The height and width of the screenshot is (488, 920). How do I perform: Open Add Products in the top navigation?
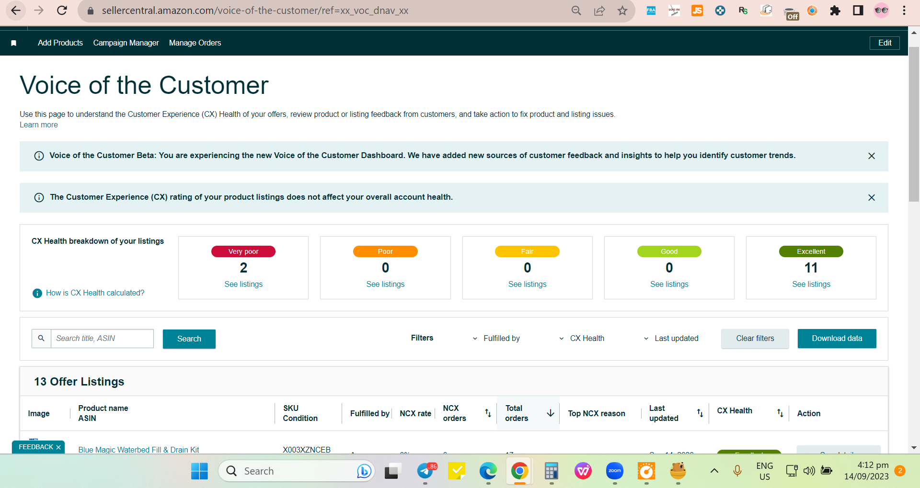pos(60,43)
